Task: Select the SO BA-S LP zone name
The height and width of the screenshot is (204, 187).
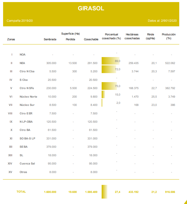Action: 27,138
